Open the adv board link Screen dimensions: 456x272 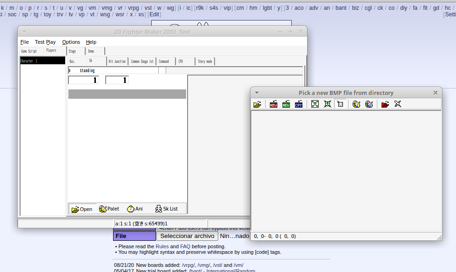coord(314,8)
